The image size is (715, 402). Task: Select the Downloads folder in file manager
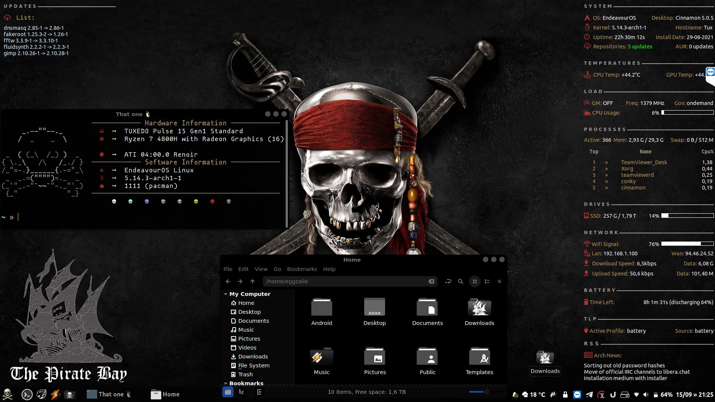480,307
